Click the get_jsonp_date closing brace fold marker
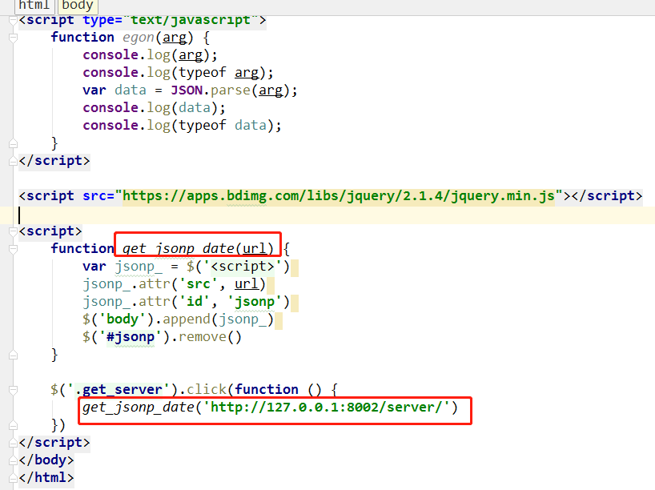The image size is (655, 490). (x=13, y=355)
